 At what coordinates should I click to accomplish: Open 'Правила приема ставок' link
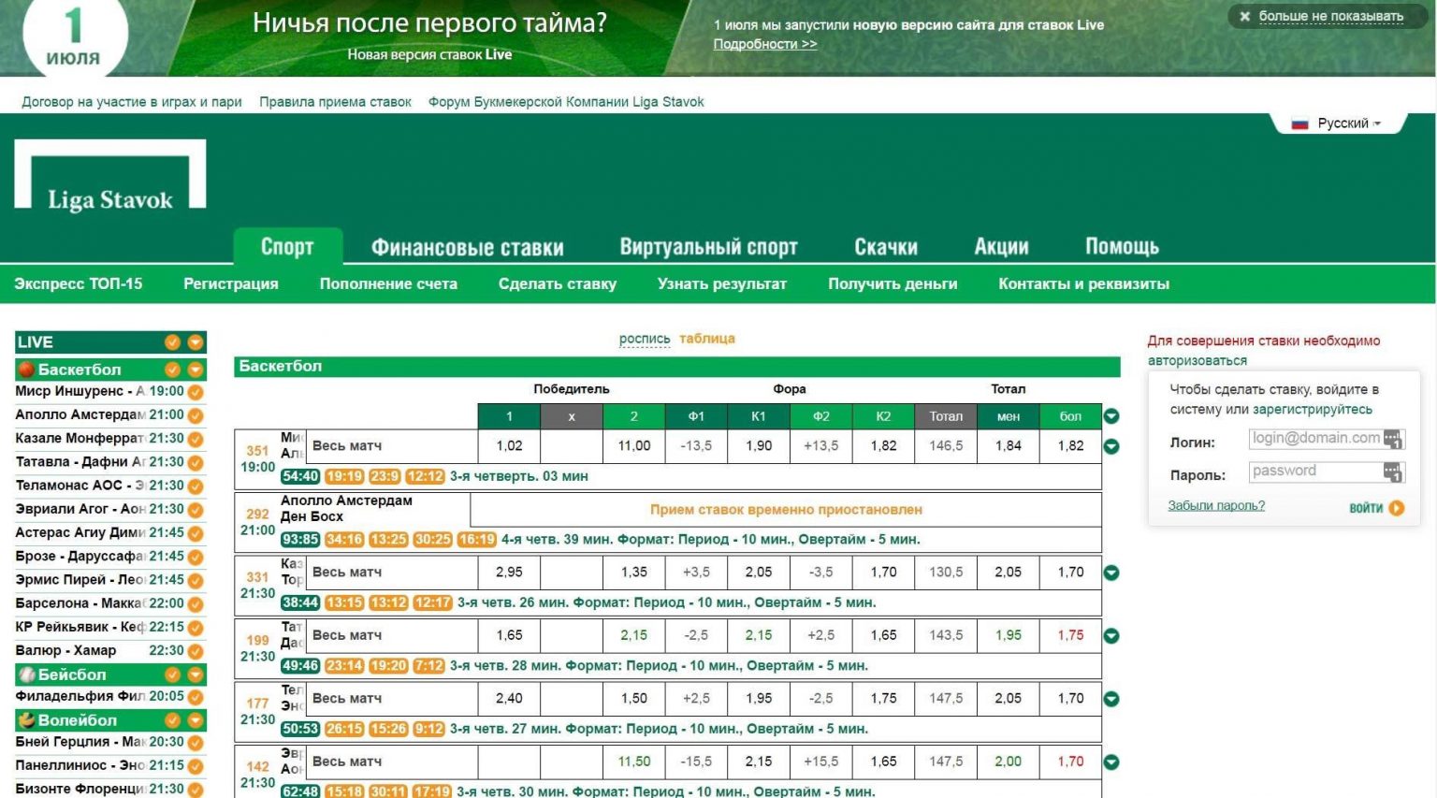(x=335, y=102)
